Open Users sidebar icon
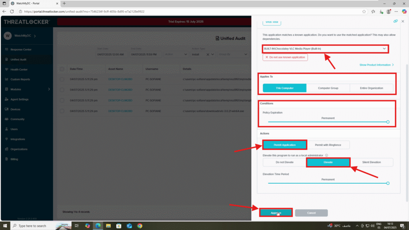 click(x=6, y=129)
